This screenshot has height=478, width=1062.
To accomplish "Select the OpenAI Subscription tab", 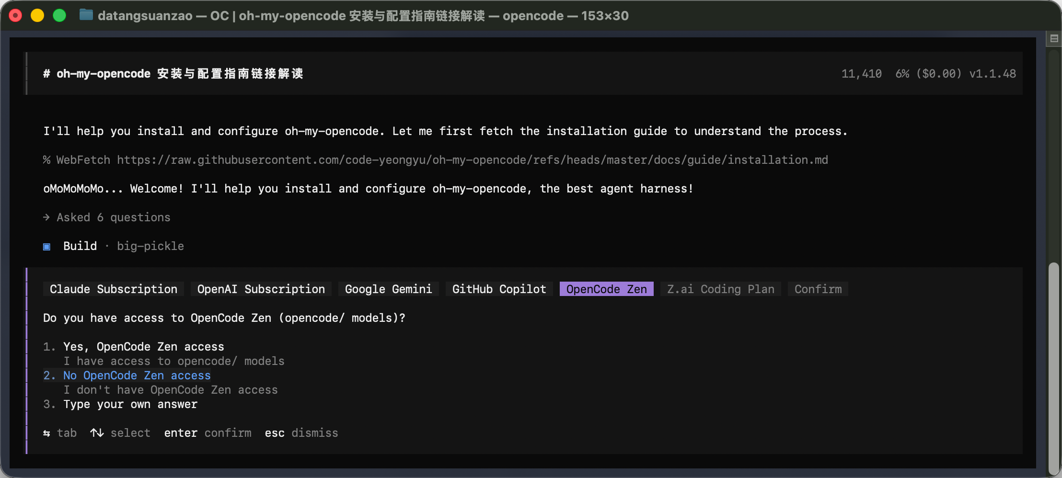I will tap(261, 289).
